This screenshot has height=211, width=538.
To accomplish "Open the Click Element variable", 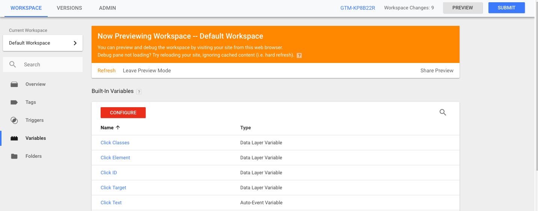I will [x=115, y=158].
